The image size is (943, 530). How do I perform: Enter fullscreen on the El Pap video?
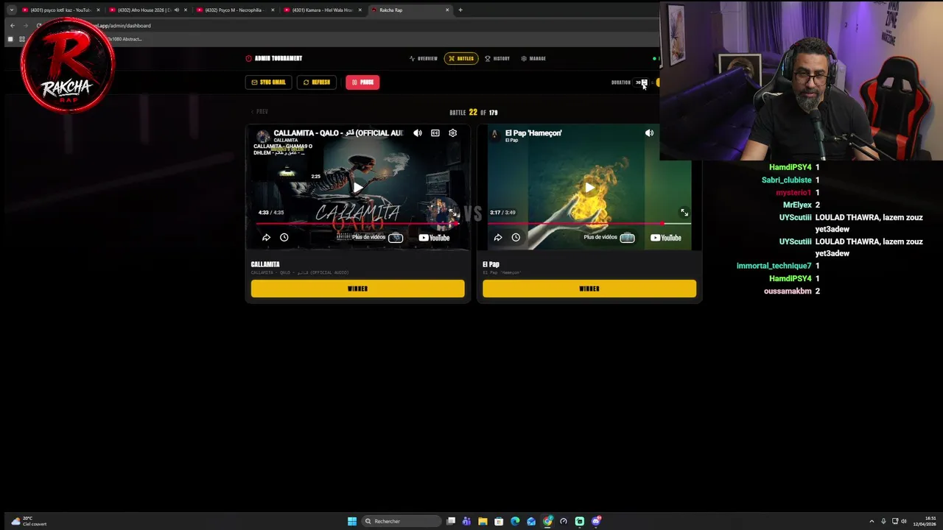pyautogui.click(x=684, y=213)
